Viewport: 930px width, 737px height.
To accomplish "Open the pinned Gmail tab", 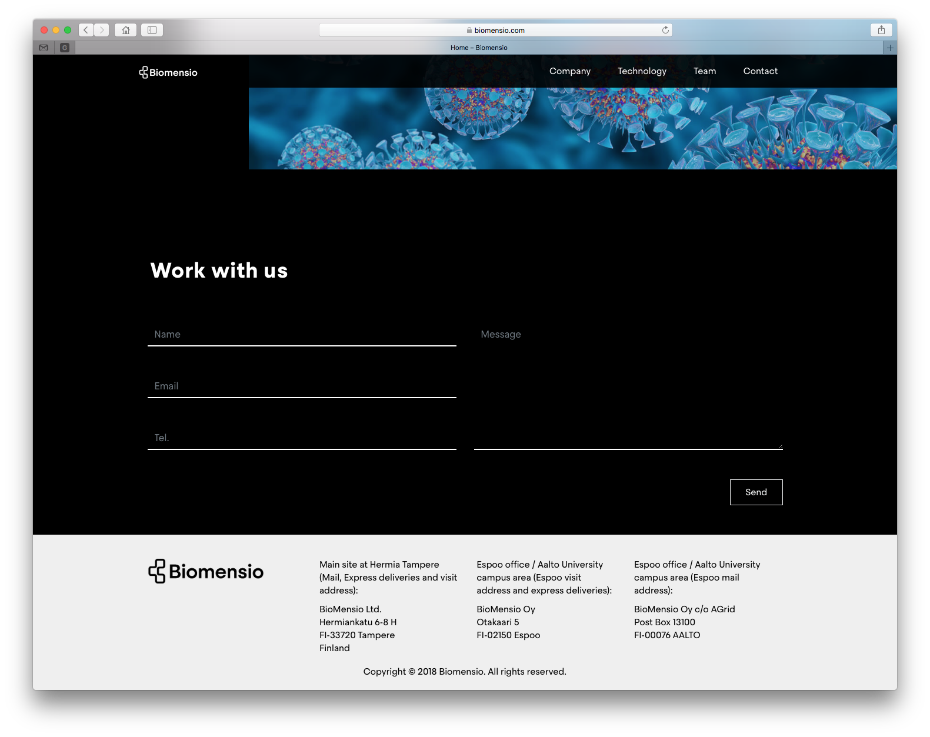I will click(x=44, y=48).
